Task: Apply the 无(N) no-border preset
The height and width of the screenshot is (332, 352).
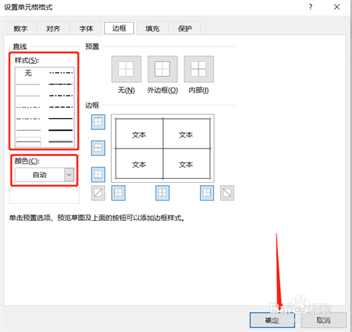Action: (126, 69)
